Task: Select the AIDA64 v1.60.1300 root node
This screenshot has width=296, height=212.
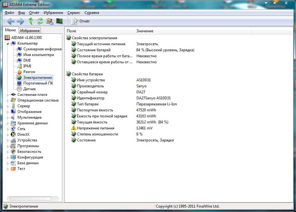Action: 26,38
